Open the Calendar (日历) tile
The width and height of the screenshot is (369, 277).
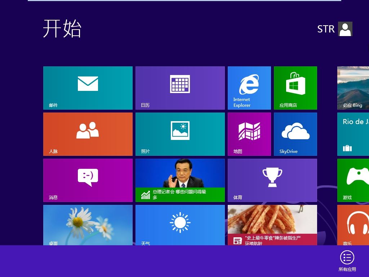[x=180, y=88]
